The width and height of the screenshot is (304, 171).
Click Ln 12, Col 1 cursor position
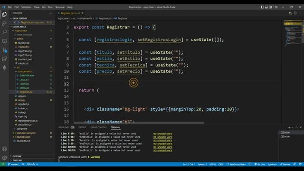tap(189, 164)
